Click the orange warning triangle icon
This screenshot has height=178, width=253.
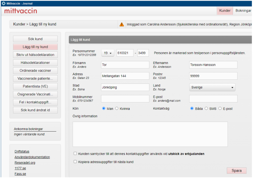coord(122,24)
